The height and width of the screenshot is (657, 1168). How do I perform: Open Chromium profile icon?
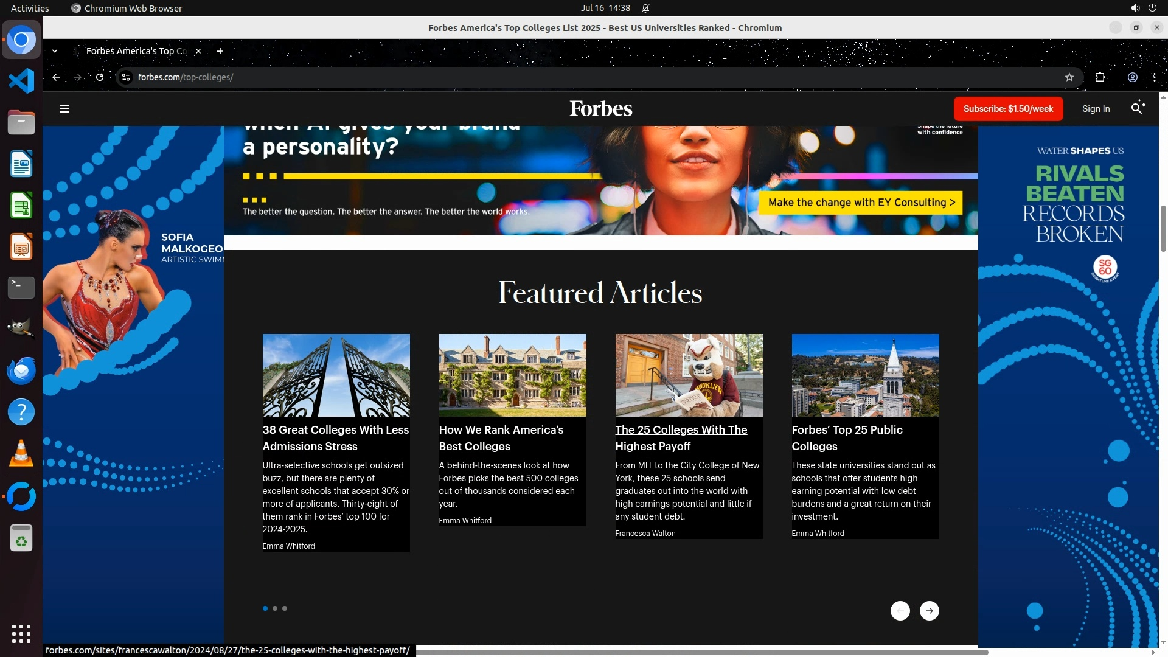[1133, 77]
